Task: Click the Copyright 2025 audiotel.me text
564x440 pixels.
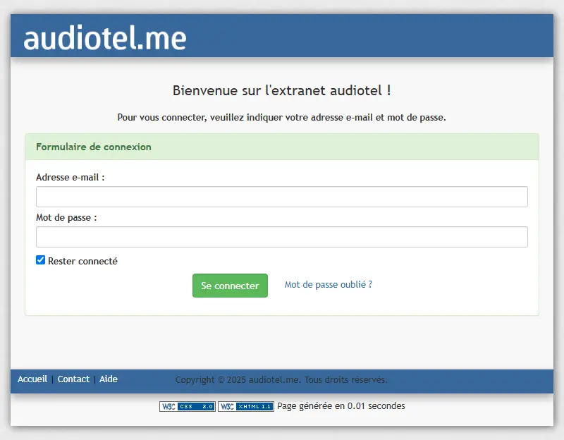Action: 281,380
